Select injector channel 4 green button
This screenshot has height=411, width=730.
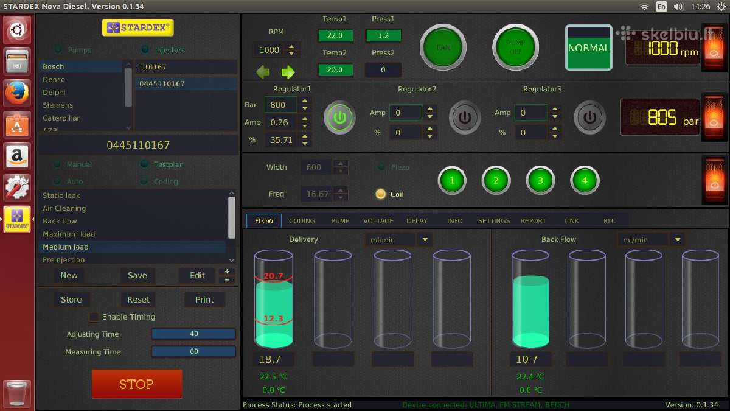click(x=585, y=180)
